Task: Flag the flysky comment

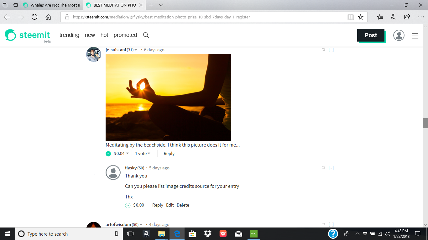Action: 323,168
